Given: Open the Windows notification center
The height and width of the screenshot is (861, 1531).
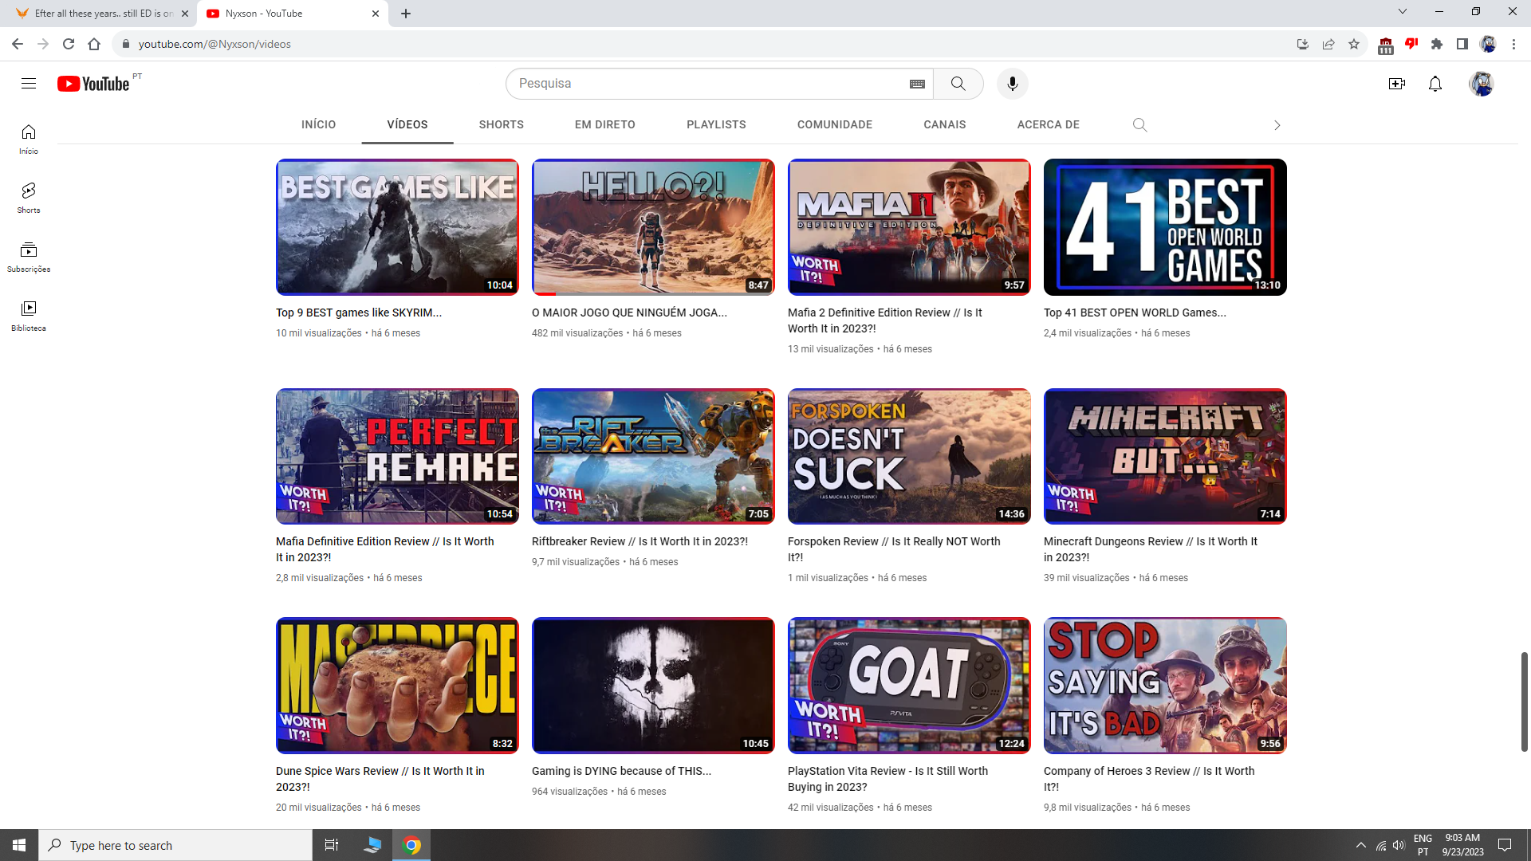Looking at the screenshot, I should pyautogui.click(x=1505, y=845).
